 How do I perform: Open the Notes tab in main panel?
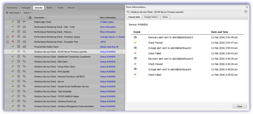coord(50,8)
